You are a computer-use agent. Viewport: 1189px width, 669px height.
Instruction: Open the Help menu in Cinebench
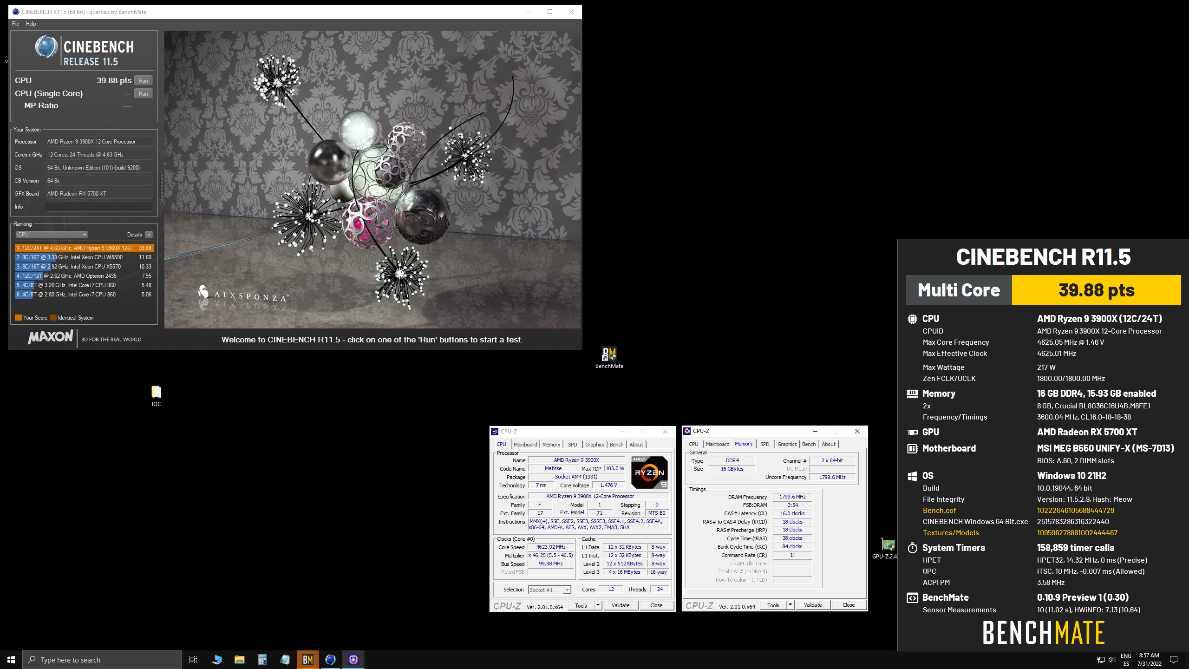pos(31,24)
